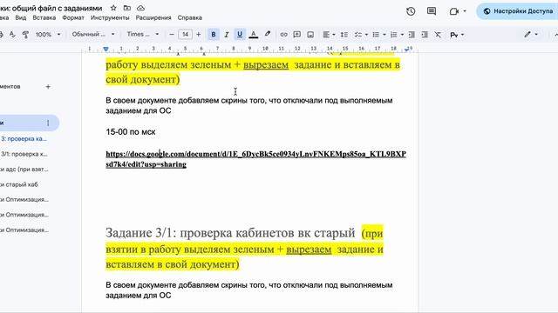Click the move to folder icon

point(126,8)
